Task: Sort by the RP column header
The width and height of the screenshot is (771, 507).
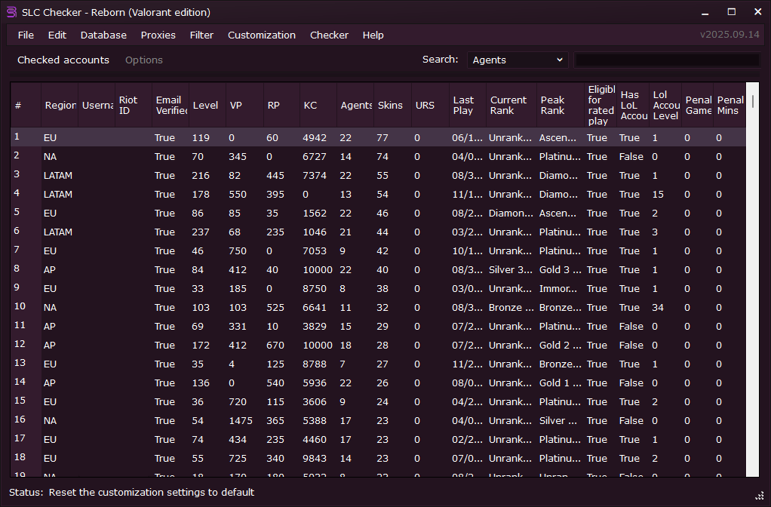Action: tap(281, 105)
